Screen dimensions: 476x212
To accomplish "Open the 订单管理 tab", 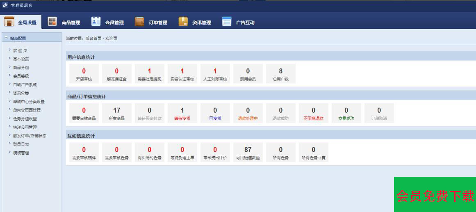I will [158, 23].
